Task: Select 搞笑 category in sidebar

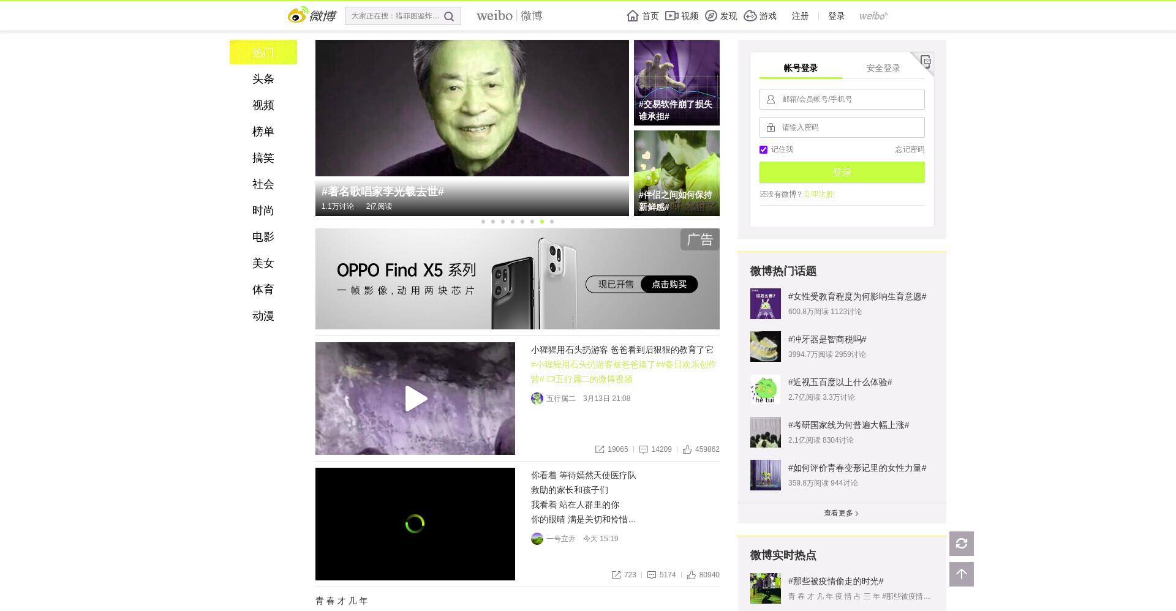Action: tap(263, 158)
